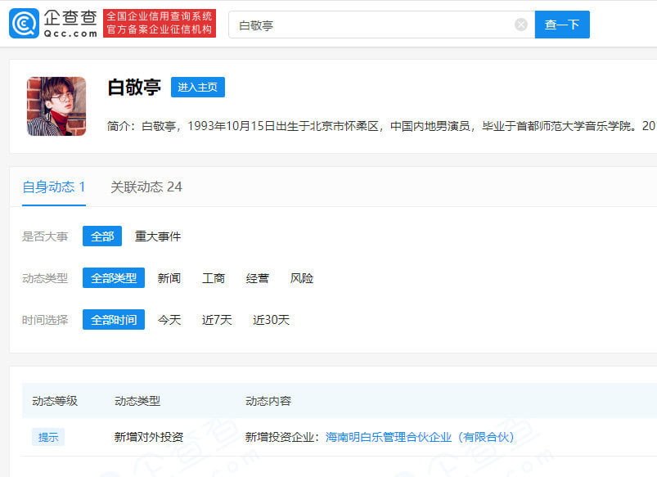Open 白敬亭 profile photo thumbnail

coord(56,106)
